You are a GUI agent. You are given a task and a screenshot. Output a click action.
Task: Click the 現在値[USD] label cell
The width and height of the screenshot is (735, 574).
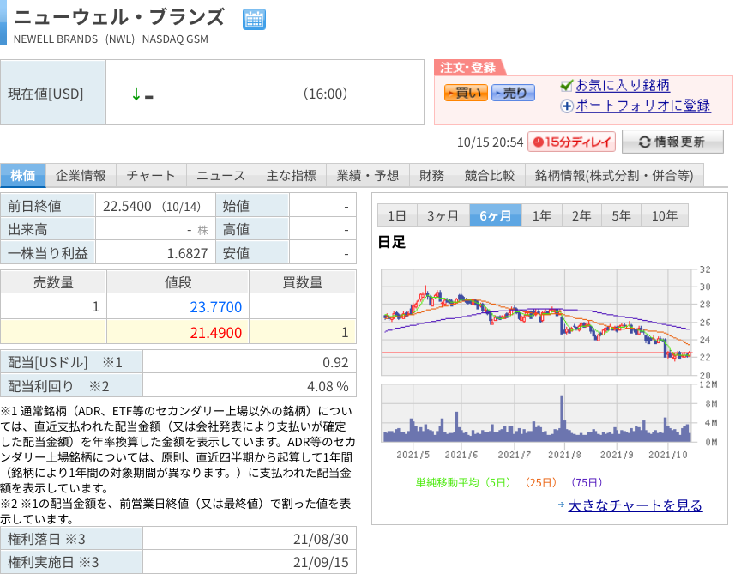(x=52, y=93)
